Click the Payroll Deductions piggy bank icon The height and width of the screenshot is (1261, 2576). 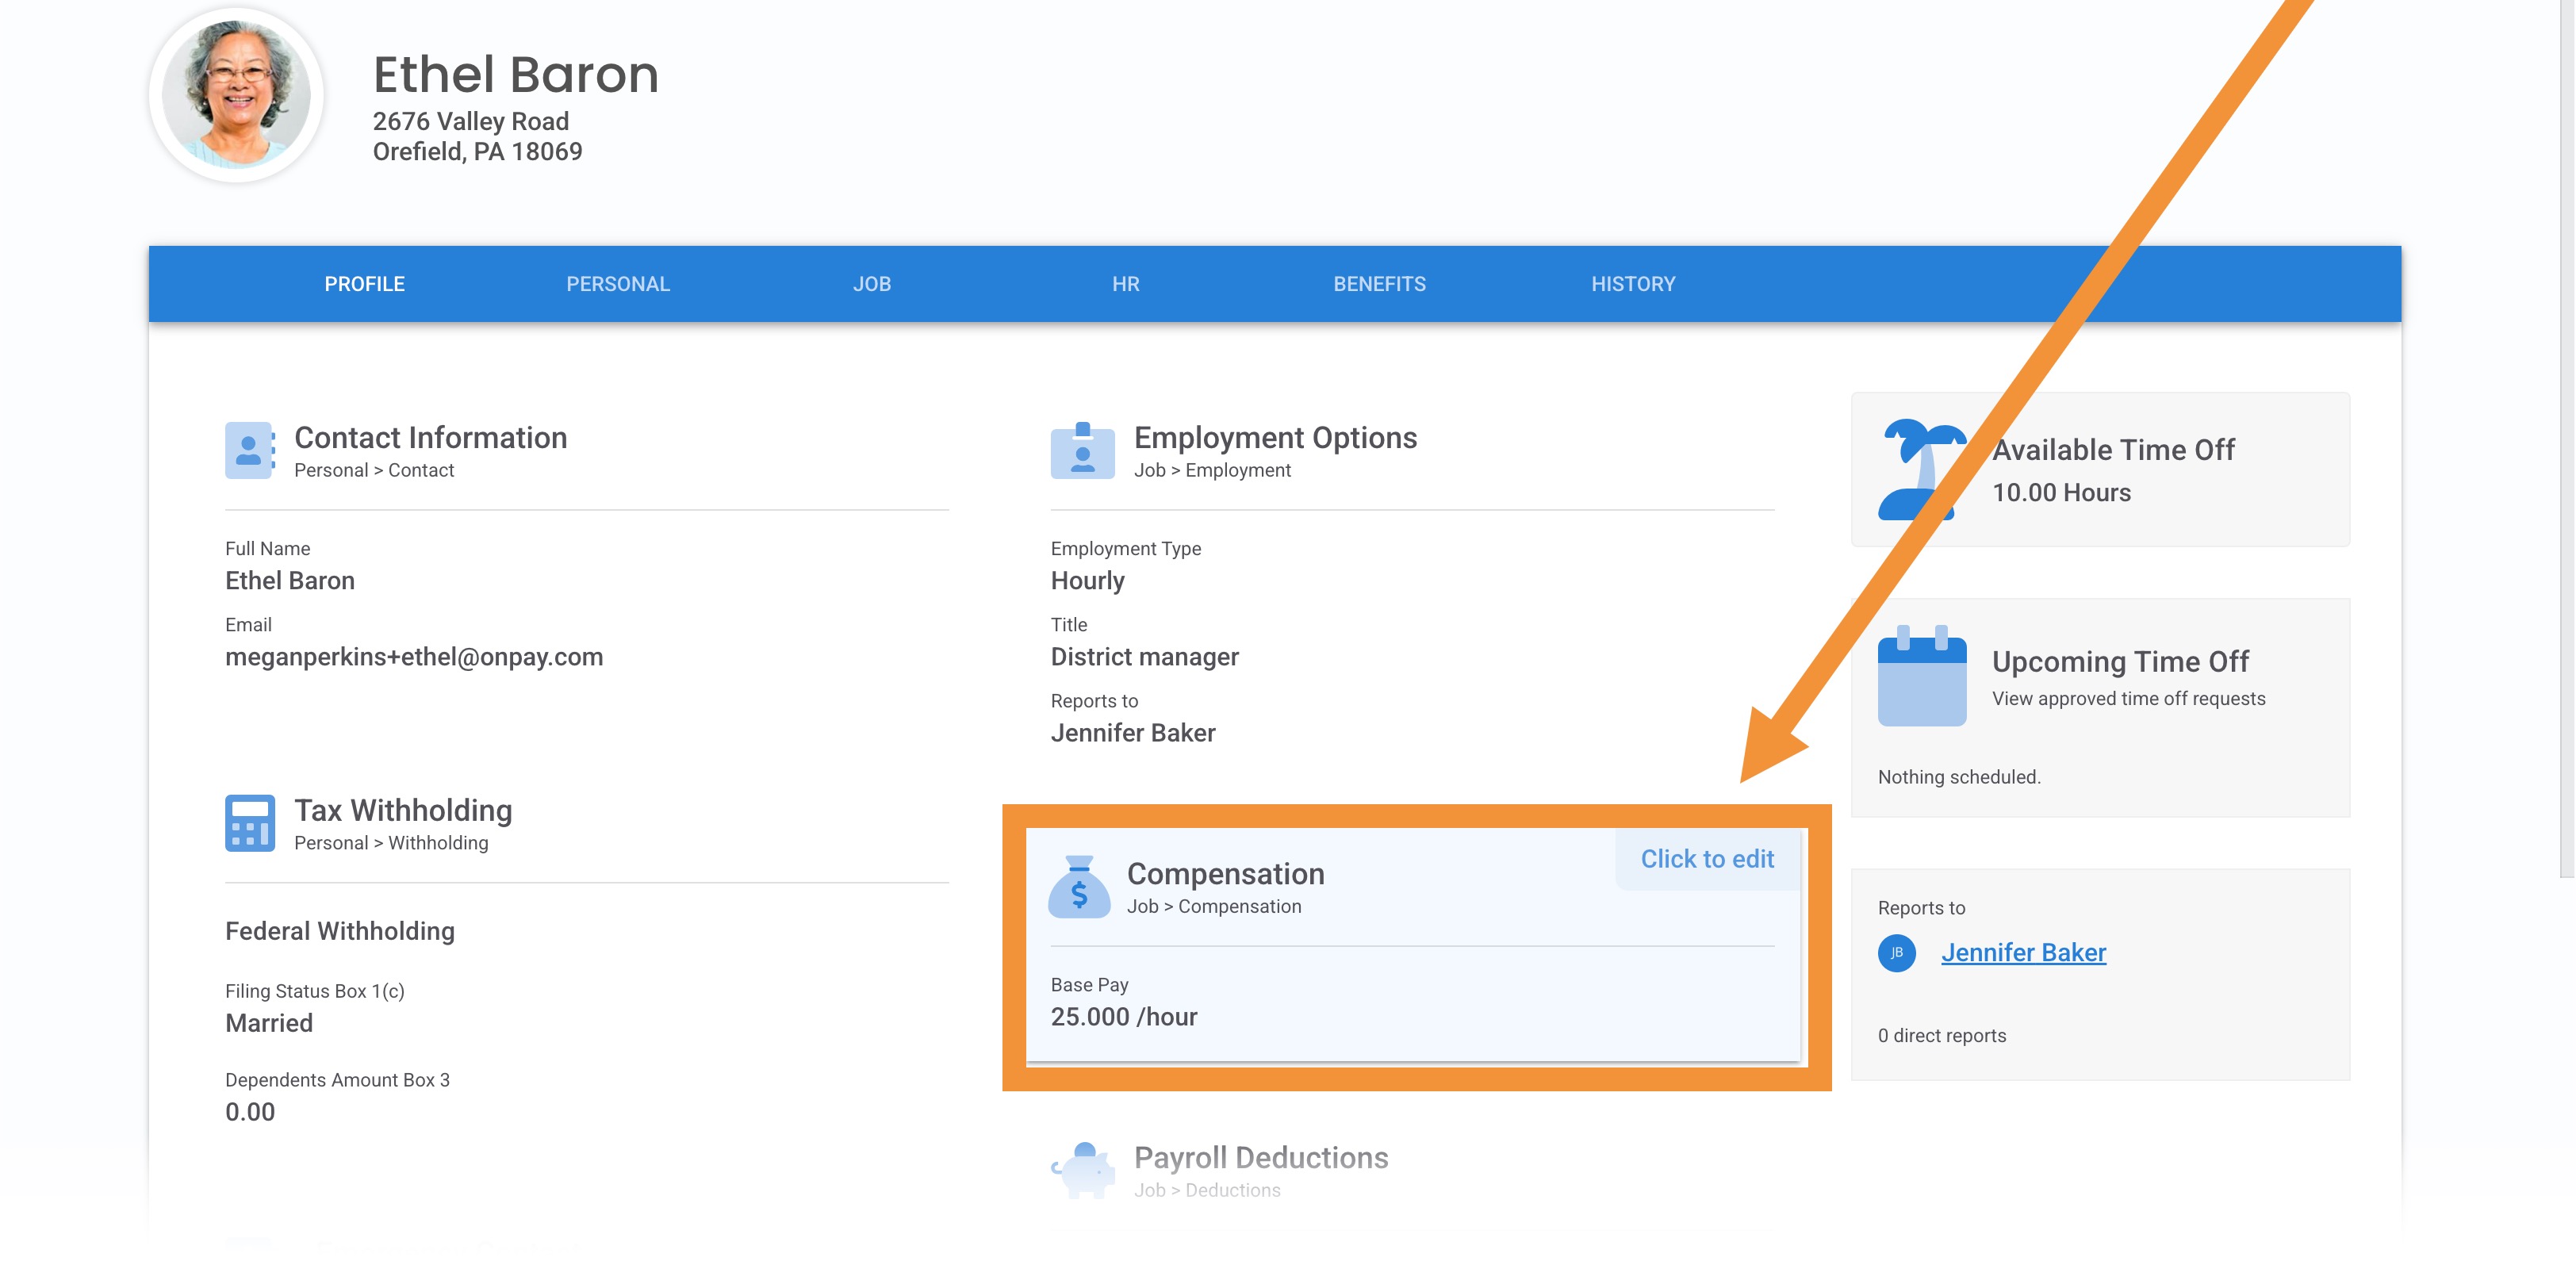1082,1169
